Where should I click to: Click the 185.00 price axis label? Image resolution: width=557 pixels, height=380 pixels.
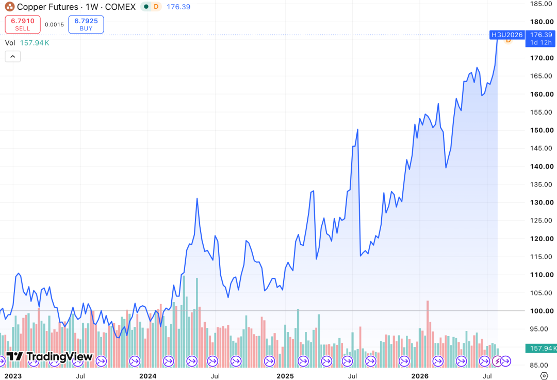coord(541,4)
